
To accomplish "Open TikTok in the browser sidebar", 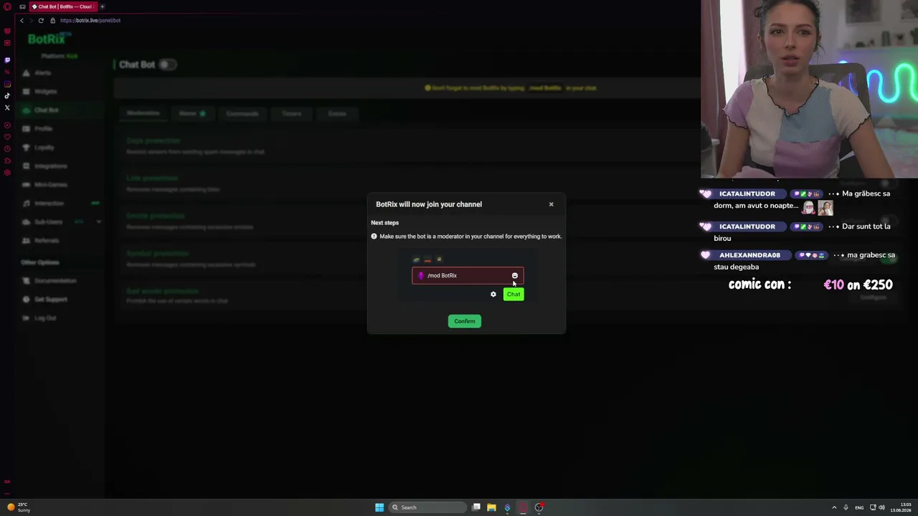I will click(x=7, y=96).
